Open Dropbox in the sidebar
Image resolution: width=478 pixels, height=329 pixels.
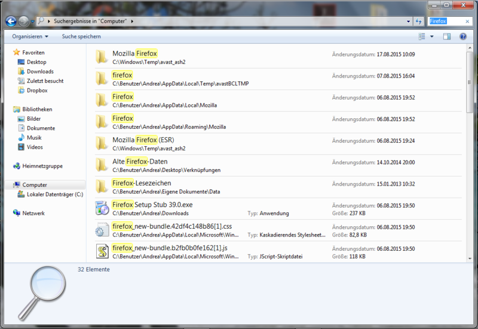click(x=37, y=90)
